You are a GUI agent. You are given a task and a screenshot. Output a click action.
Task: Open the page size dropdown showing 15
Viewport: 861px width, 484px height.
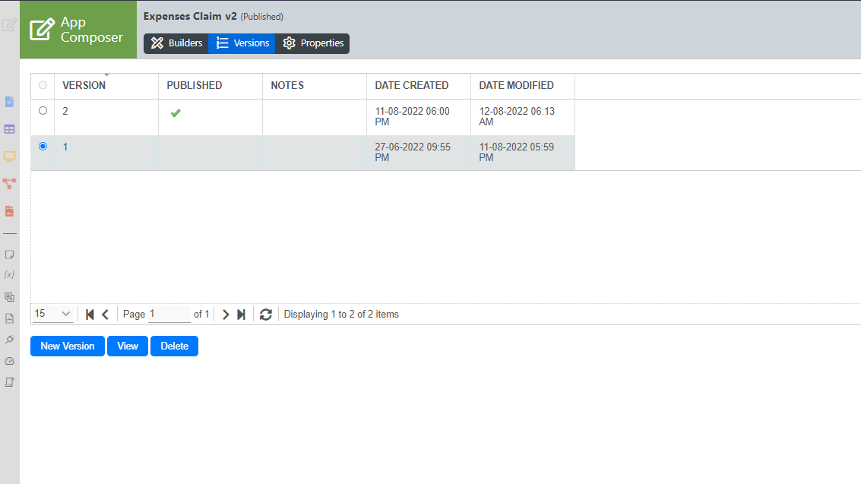[x=53, y=314]
